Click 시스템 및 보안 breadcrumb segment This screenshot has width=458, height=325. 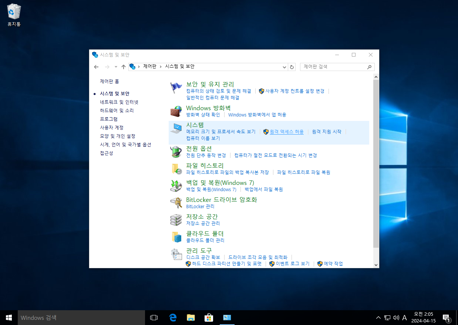point(179,67)
